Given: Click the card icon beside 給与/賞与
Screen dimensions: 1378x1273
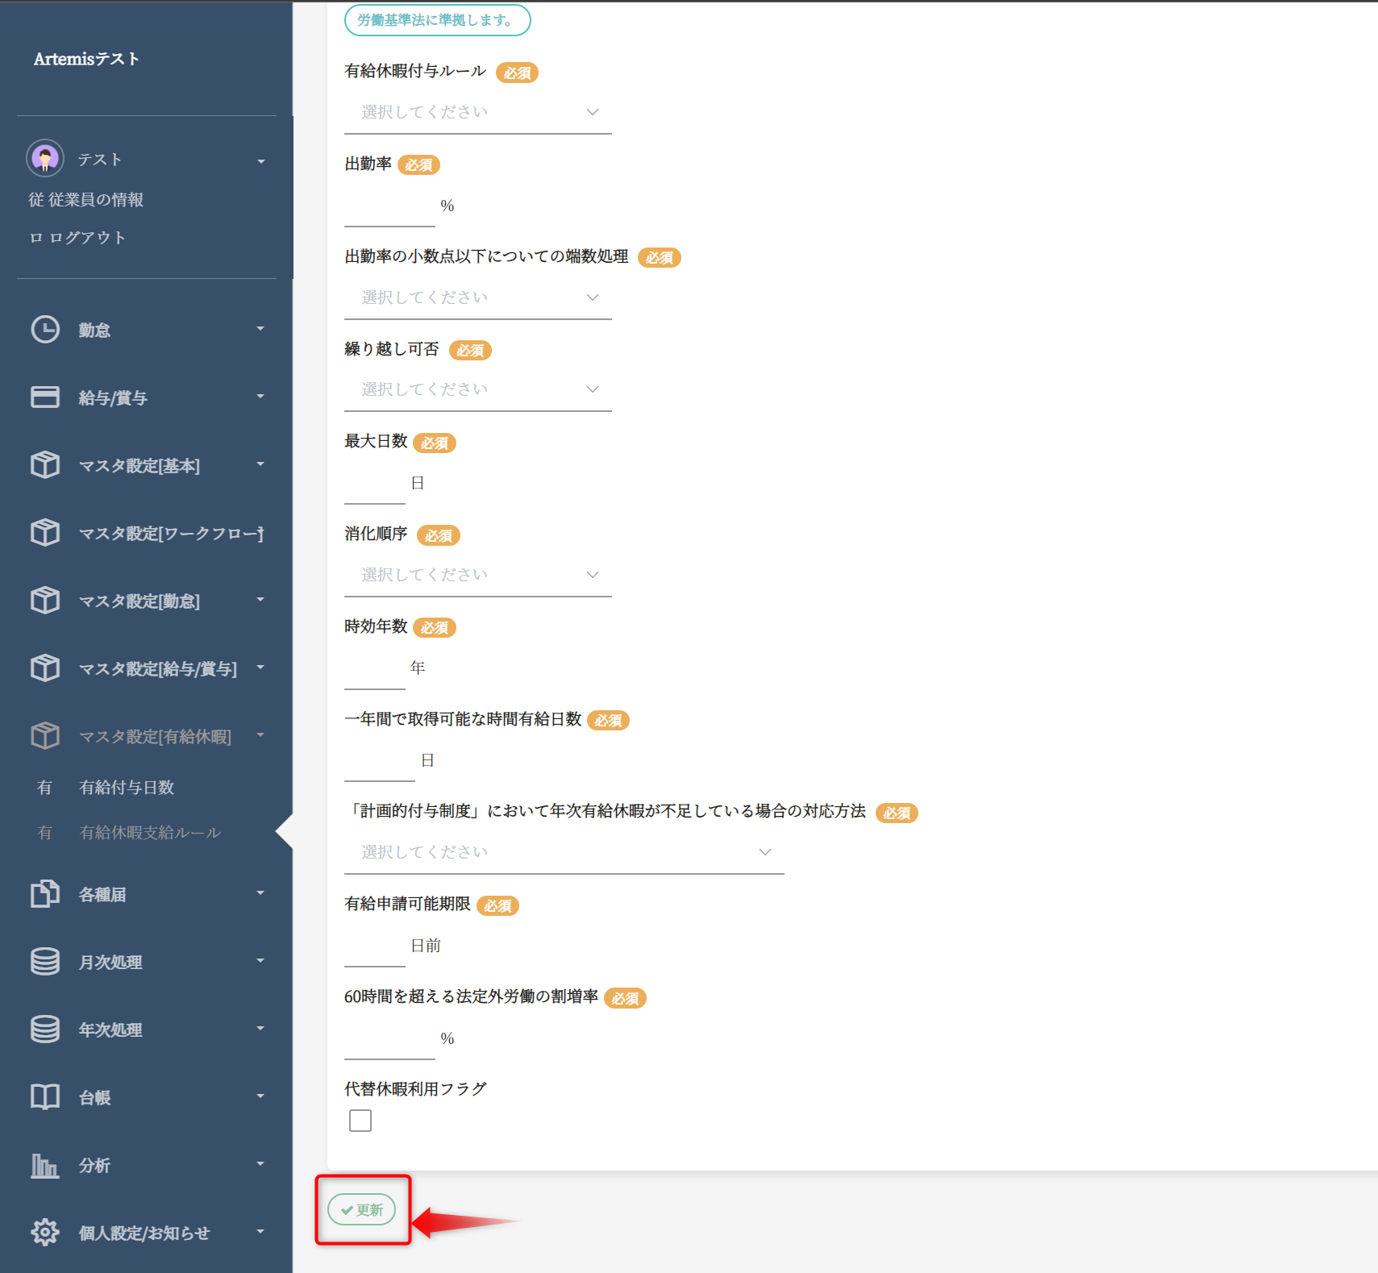Looking at the screenshot, I should point(45,397).
